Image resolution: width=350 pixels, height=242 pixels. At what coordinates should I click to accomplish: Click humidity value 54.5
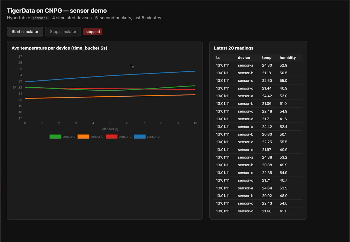pos(283,203)
